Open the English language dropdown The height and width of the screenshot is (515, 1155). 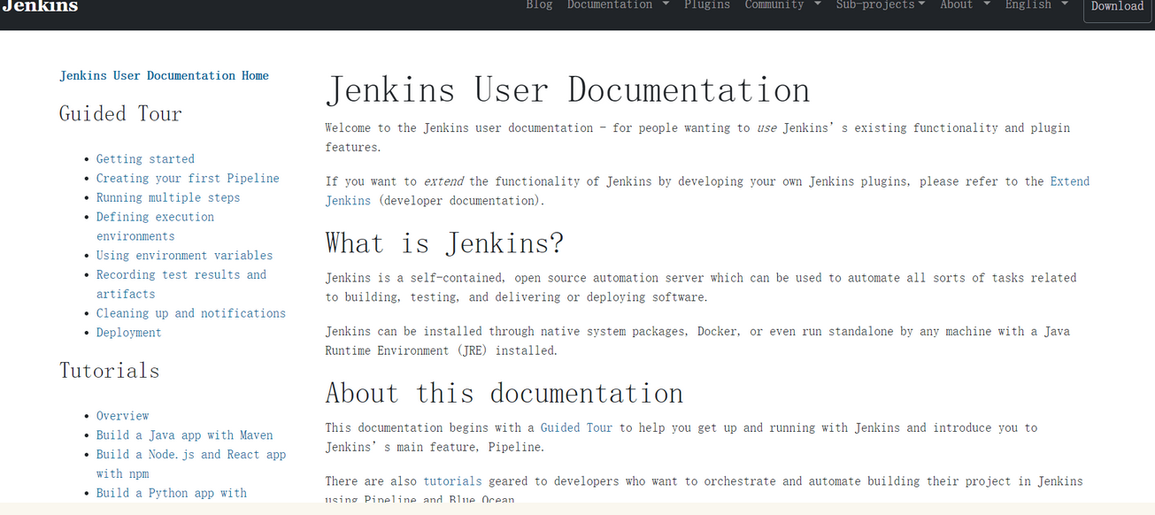pyautogui.click(x=1036, y=5)
